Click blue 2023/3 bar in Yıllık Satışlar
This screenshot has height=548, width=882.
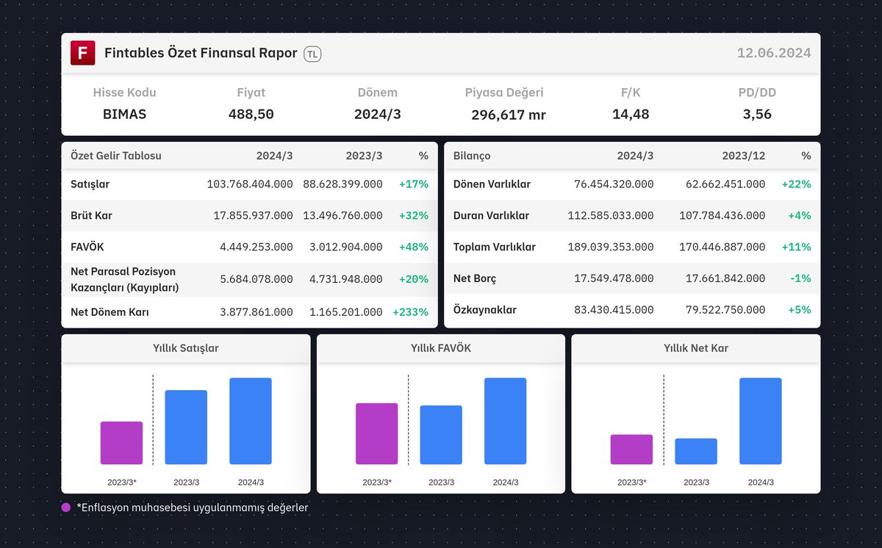[x=186, y=428]
